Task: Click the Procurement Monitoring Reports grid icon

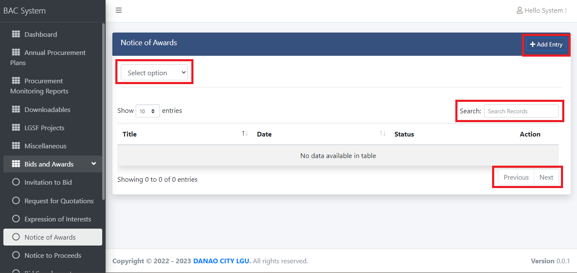Action: pos(16,81)
